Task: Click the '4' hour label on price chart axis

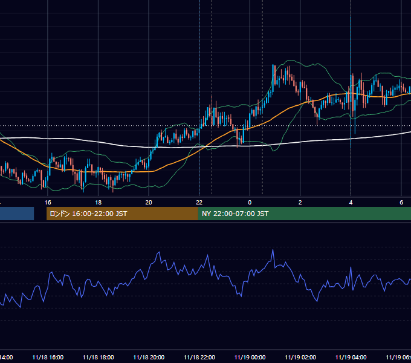Action: click(x=351, y=203)
